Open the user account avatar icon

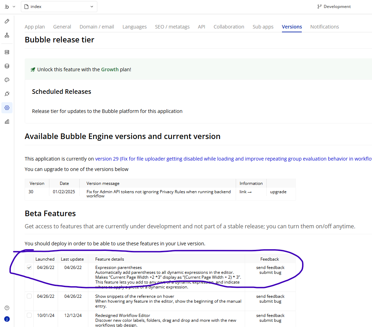pyautogui.click(x=7, y=319)
